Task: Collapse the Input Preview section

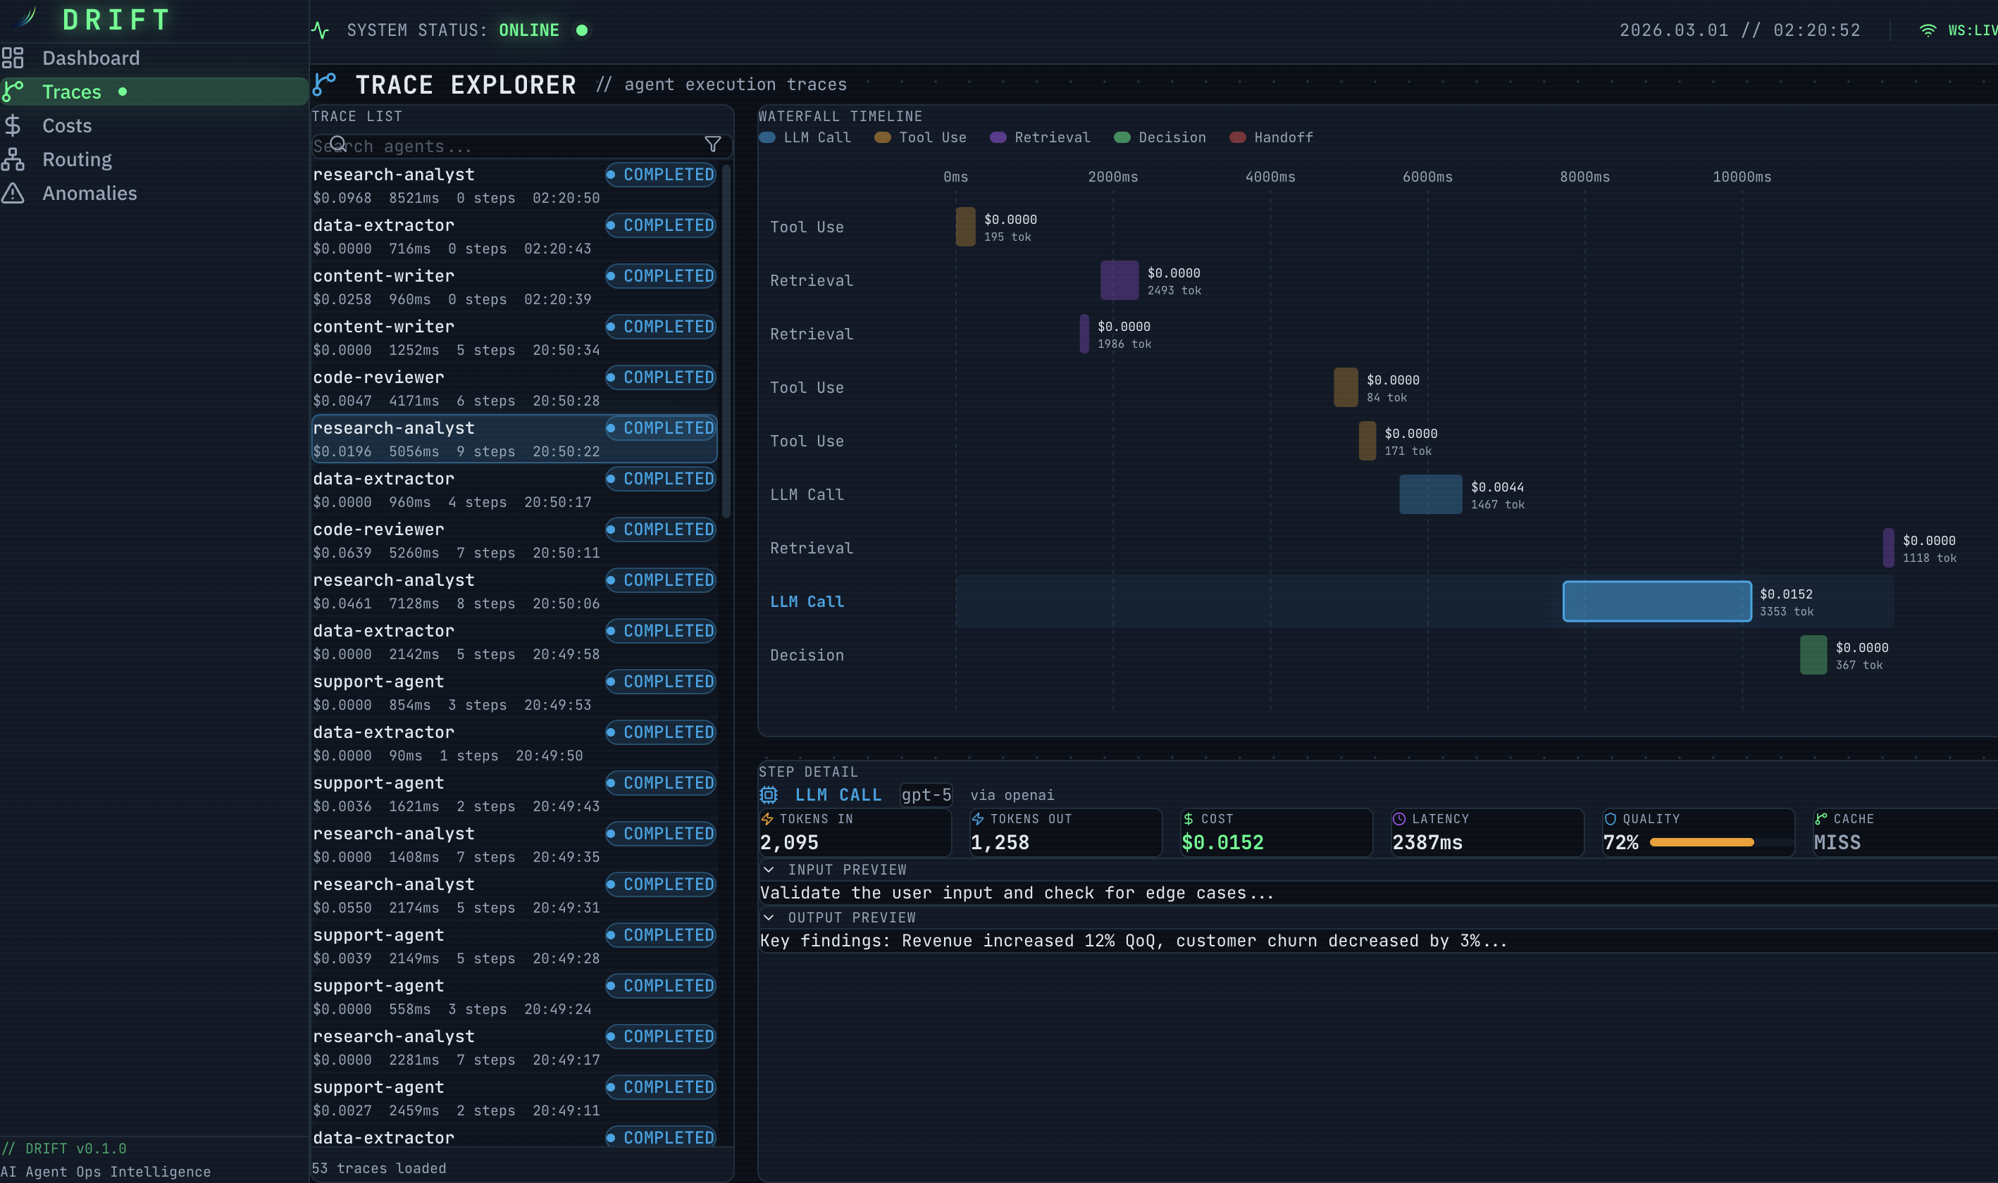Action: pyautogui.click(x=769, y=870)
